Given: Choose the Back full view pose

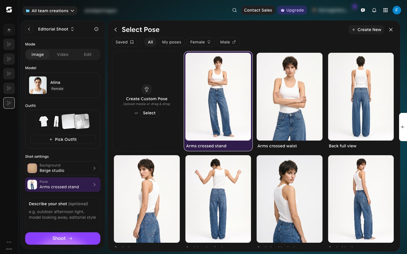Looking at the screenshot, I should pos(361,101).
